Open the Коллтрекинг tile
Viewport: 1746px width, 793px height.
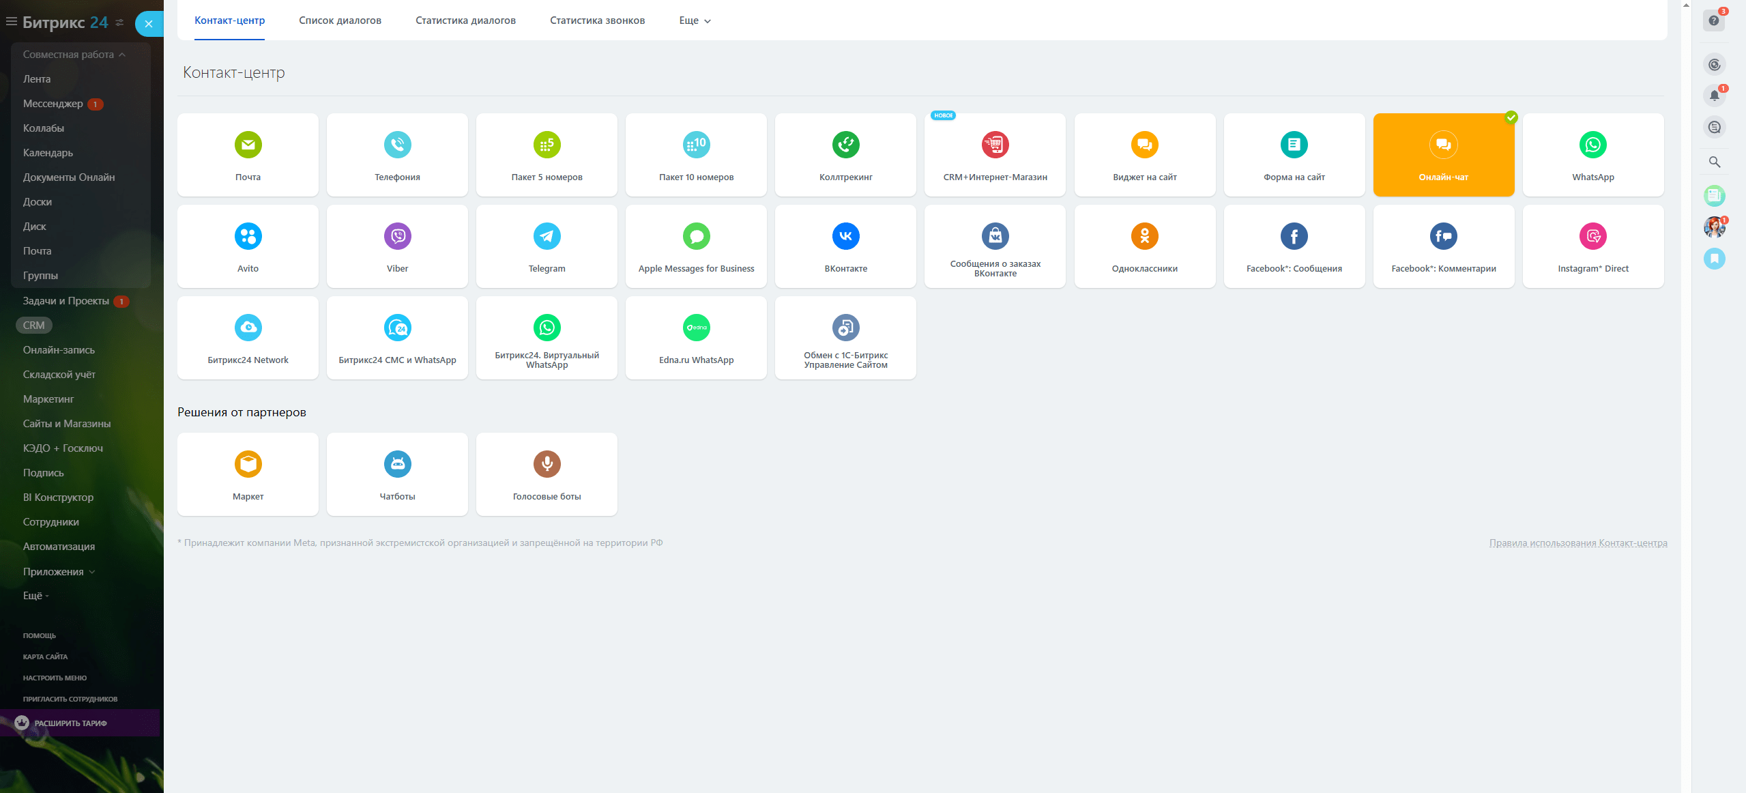[x=845, y=155]
